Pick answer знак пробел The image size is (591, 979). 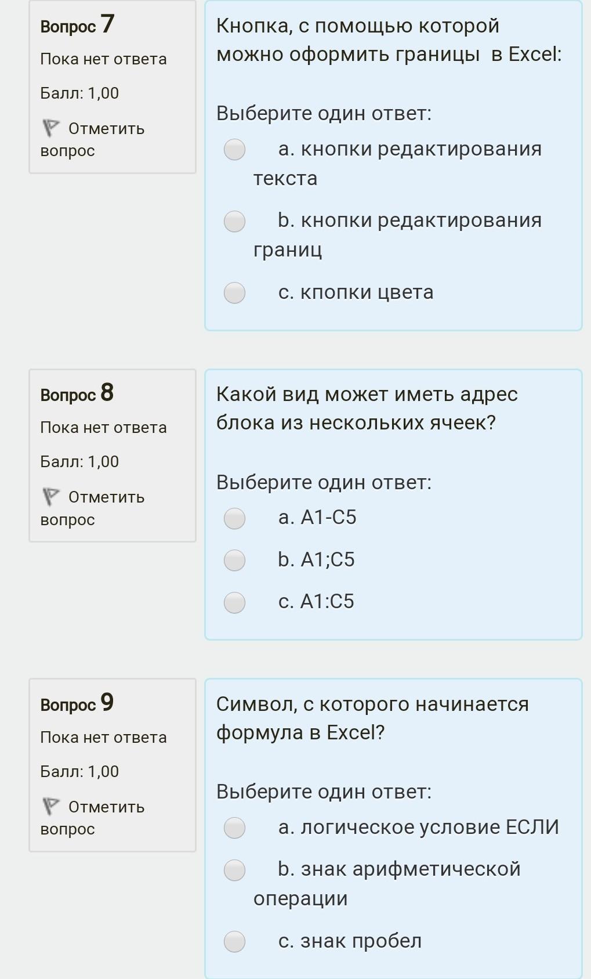click(234, 941)
